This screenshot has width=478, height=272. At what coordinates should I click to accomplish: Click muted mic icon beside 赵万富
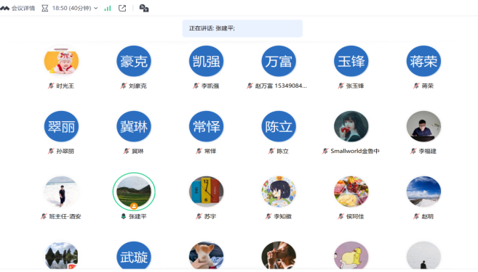click(x=250, y=86)
